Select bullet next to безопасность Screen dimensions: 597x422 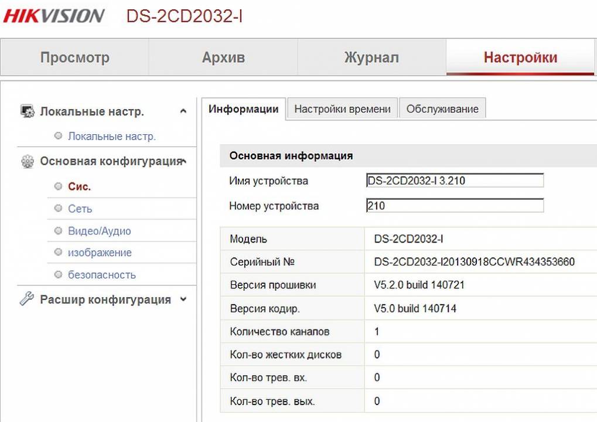(x=58, y=274)
